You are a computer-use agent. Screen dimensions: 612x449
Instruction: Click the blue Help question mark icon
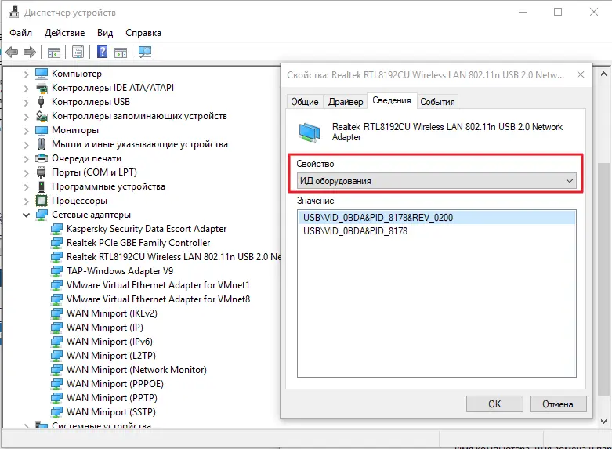[x=102, y=52]
